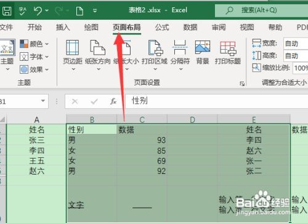Click the 缩放比例 scale field showing 100%
This screenshot has height=223, width=308.
301,68
